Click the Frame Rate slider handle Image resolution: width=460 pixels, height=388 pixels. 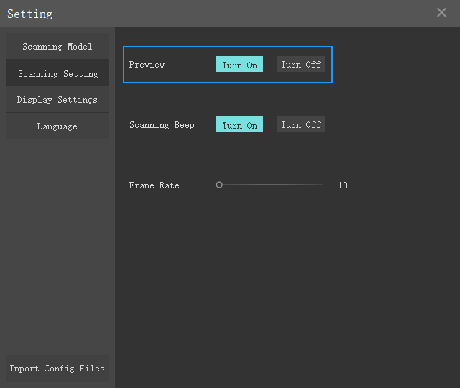tap(219, 185)
